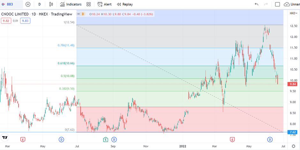Click the red E earnings marker near March
Screen dimensions: 300x150
pos(23,140)
